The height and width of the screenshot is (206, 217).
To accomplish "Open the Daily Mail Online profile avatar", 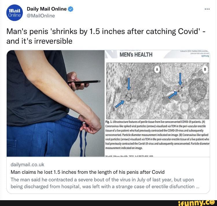I will (14, 13).
